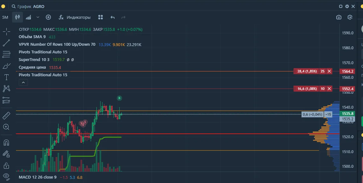Viewport: 363px width, 183px height.
Task: Select the brush drawing tool
Action: (6, 66)
